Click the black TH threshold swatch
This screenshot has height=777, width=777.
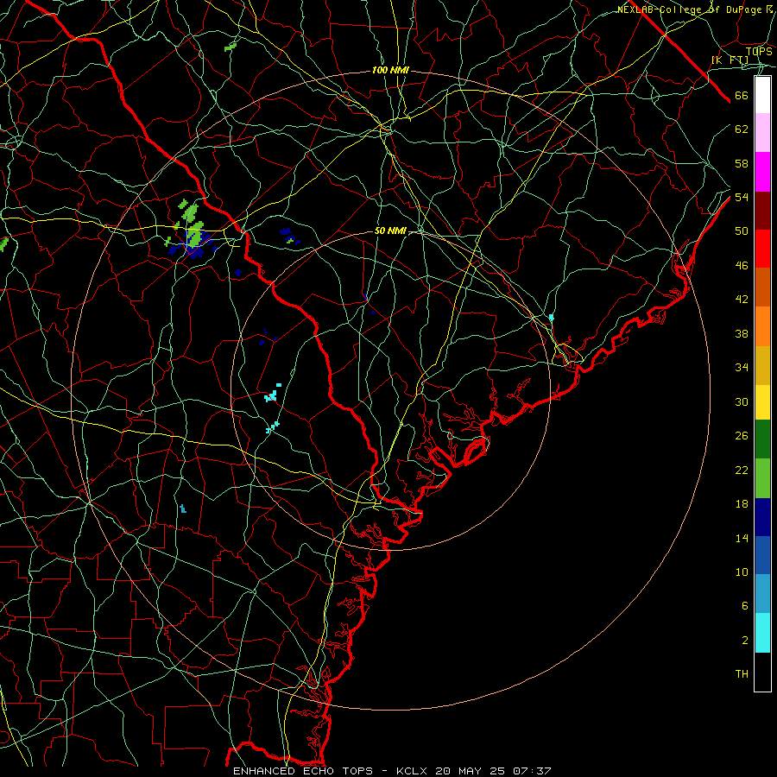(762, 672)
